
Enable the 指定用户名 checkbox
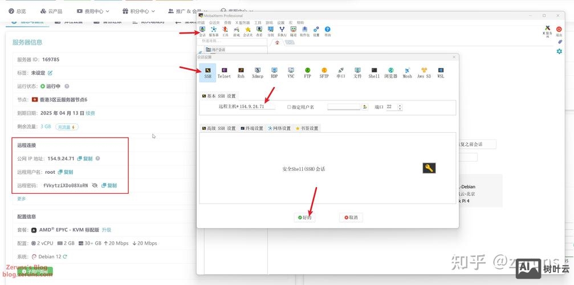click(289, 107)
